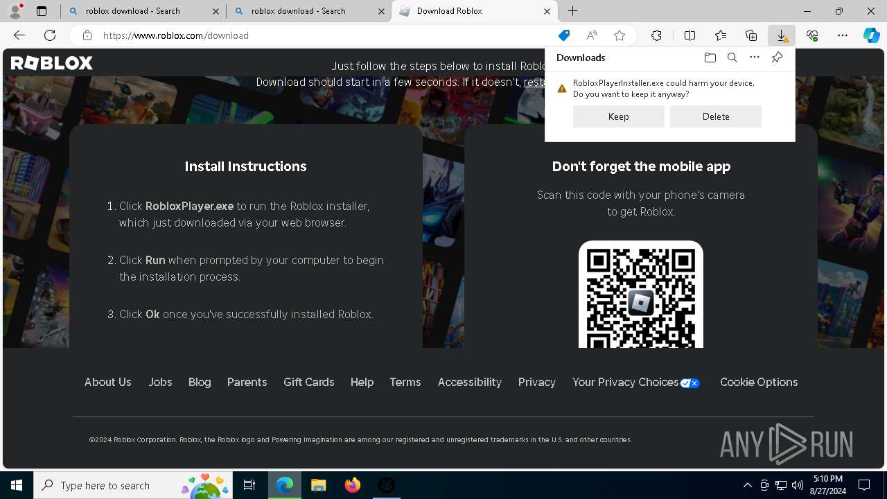Open Collections icon
The height and width of the screenshot is (499, 887).
coord(751,35)
